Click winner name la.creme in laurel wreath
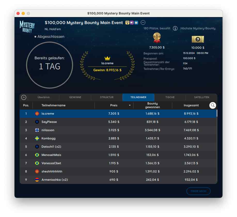 tap(107, 63)
